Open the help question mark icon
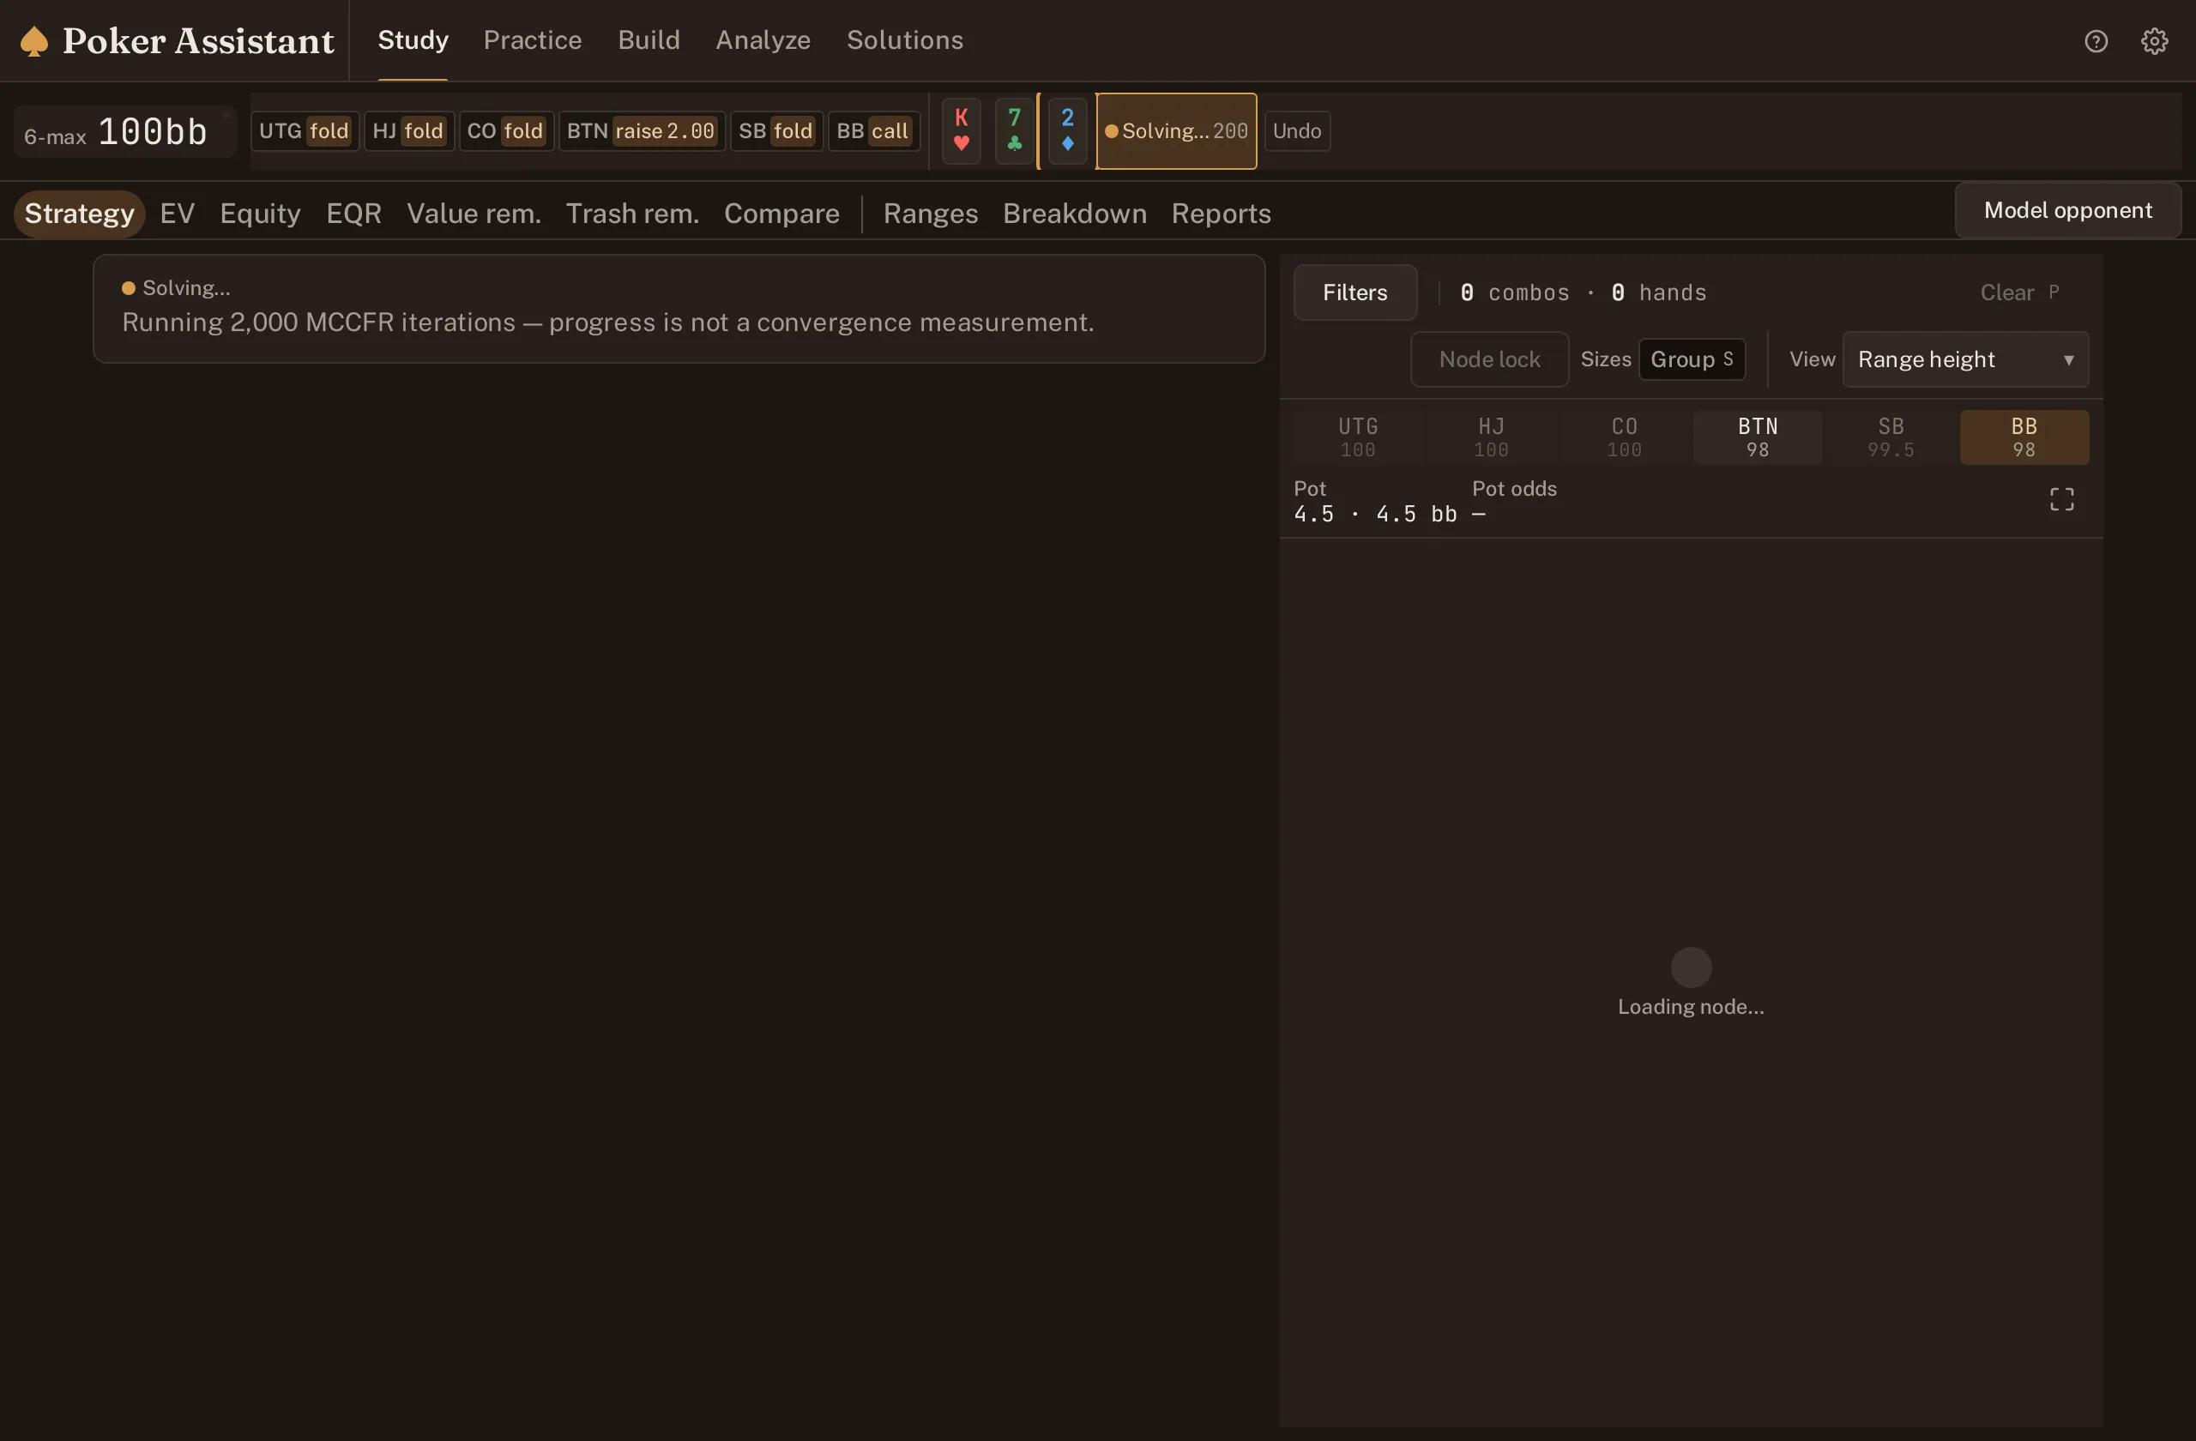2196x1441 pixels. (2096, 41)
